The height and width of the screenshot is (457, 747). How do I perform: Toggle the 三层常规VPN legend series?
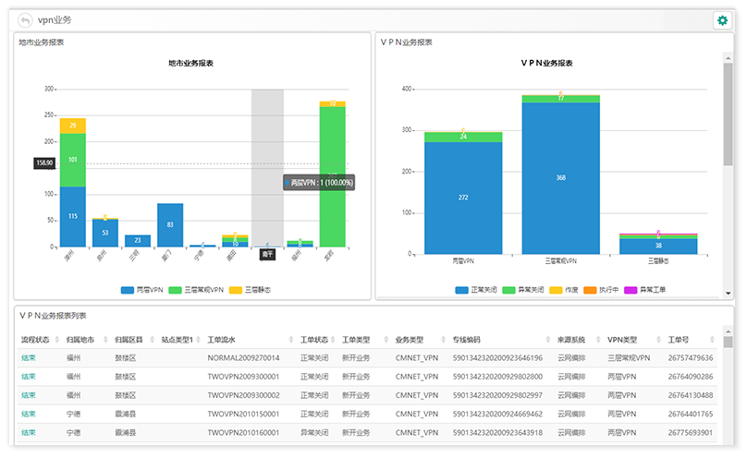click(x=196, y=290)
